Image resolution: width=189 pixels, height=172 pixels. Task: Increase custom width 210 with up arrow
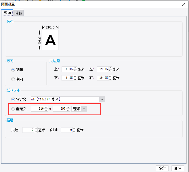pos(46,107)
